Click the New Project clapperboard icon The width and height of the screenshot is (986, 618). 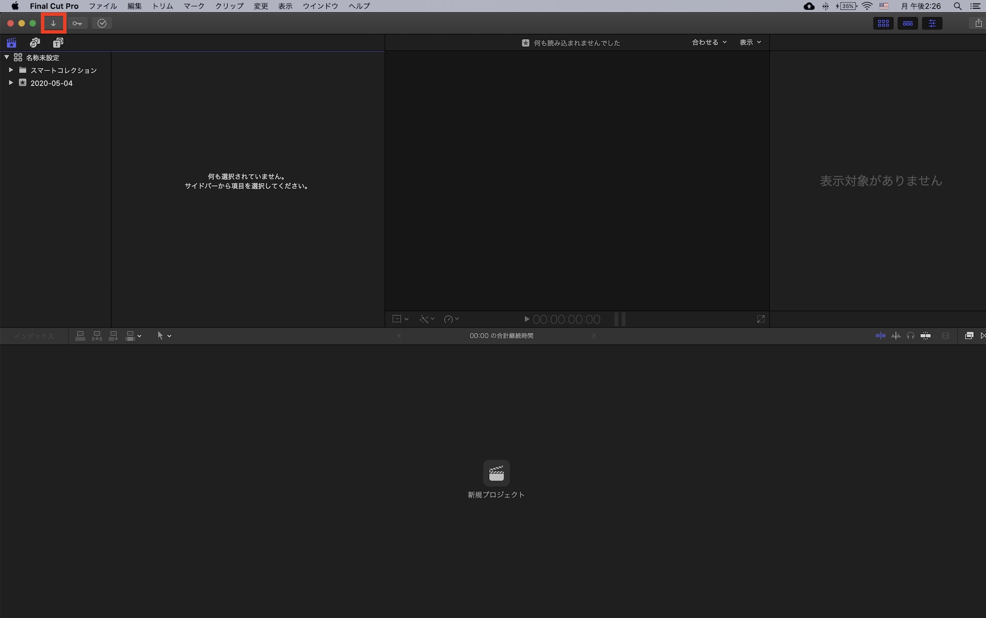pos(496,473)
